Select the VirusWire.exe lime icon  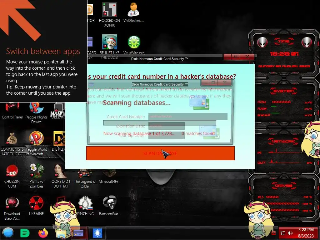click(134, 42)
